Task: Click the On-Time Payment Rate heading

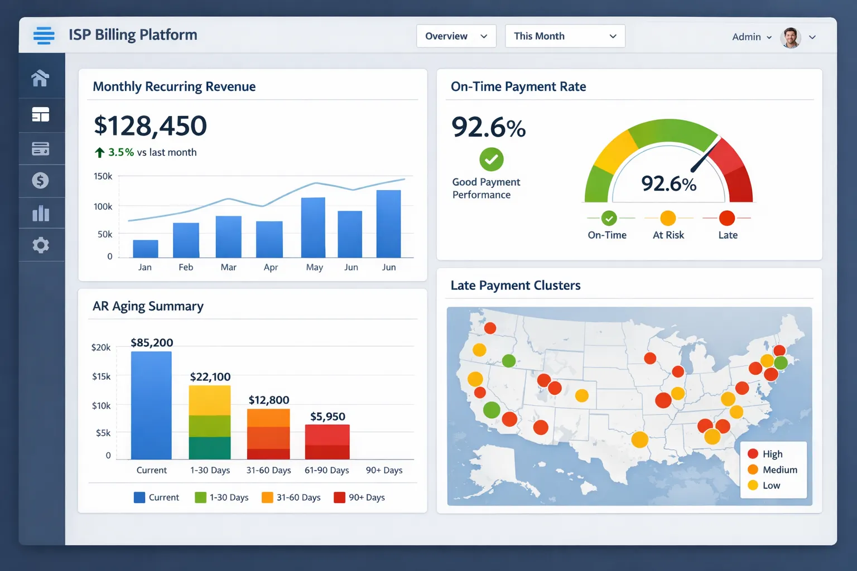Action: [x=518, y=86]
